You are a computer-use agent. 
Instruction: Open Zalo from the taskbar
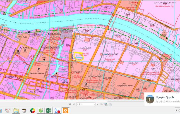point(58,111)
